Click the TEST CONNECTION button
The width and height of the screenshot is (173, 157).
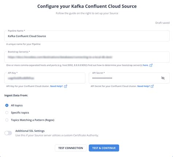tap(70, 148)
